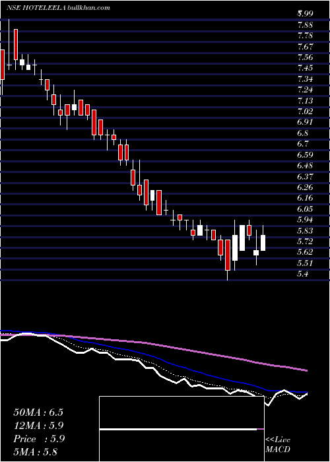Viewport: 330px width, 462px height.
Task: Select the 5.51 price axis label
Action: 305,263
